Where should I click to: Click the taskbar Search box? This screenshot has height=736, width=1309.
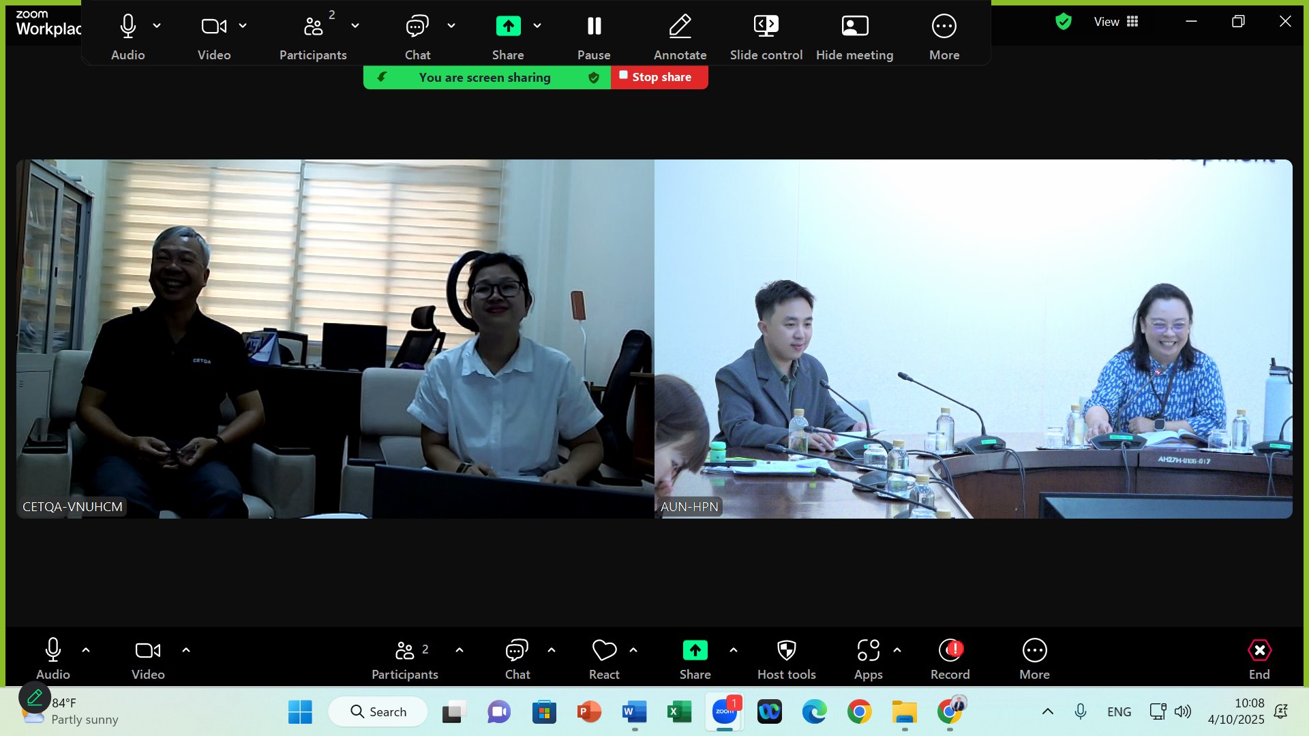pyautogui.click(x=378, y=711)
